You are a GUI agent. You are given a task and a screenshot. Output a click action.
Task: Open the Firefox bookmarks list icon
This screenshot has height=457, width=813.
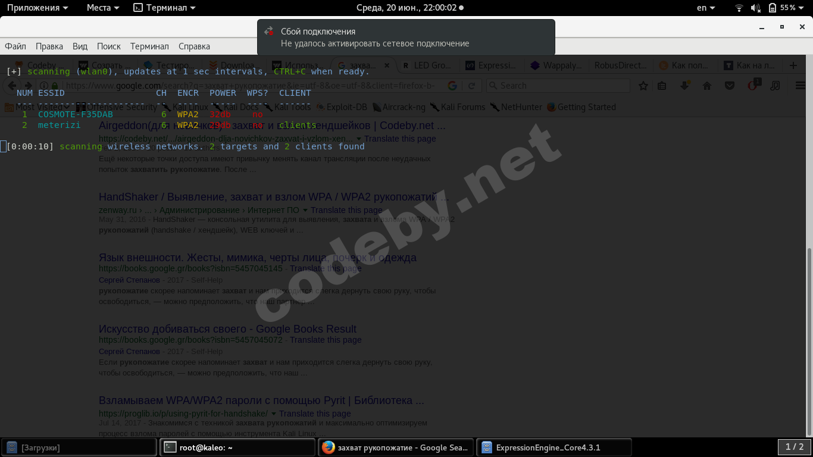point(662,86)
